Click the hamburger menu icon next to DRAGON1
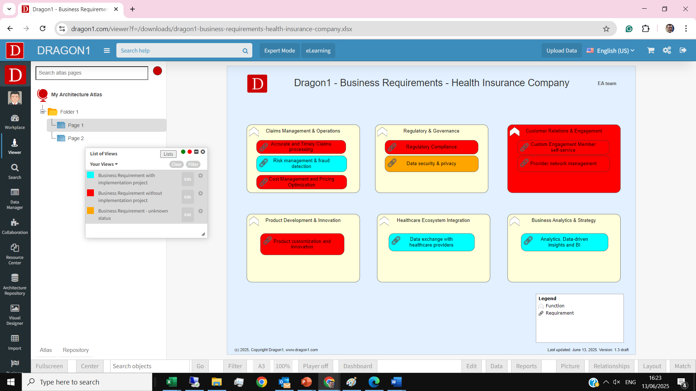 tap(107, 51)
